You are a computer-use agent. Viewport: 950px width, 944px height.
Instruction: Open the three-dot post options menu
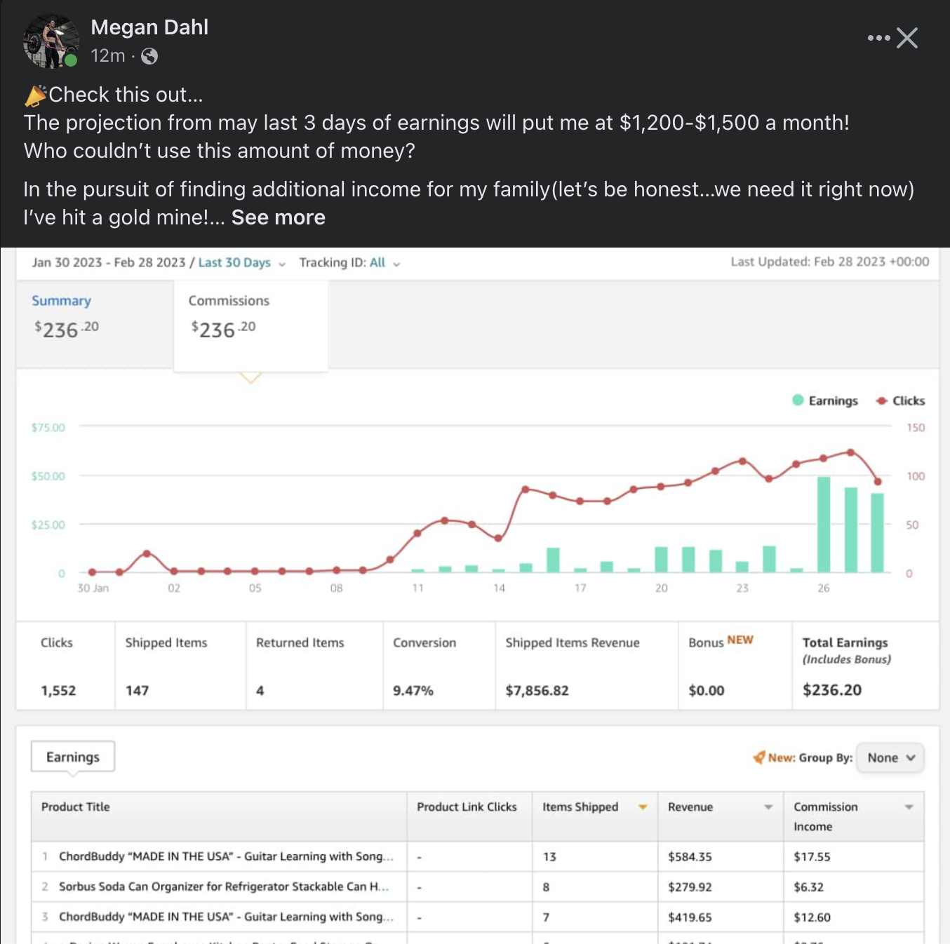point(878,38)
